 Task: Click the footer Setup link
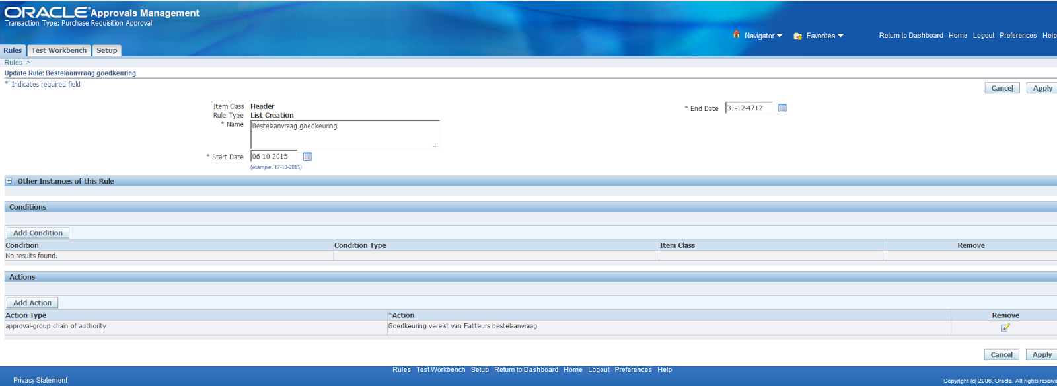click(x=480, y=370)
